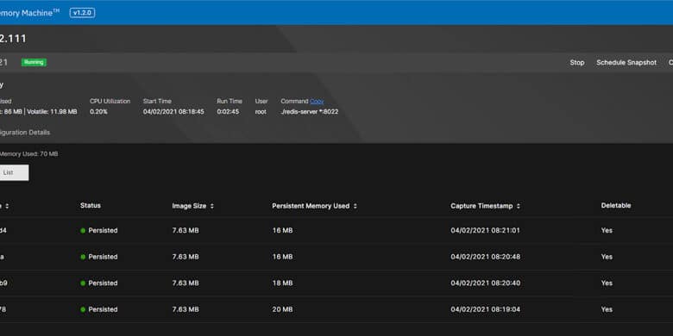
Task: Click timestamp 04/02/2021 08:21:01
Action: coord(485,230)
